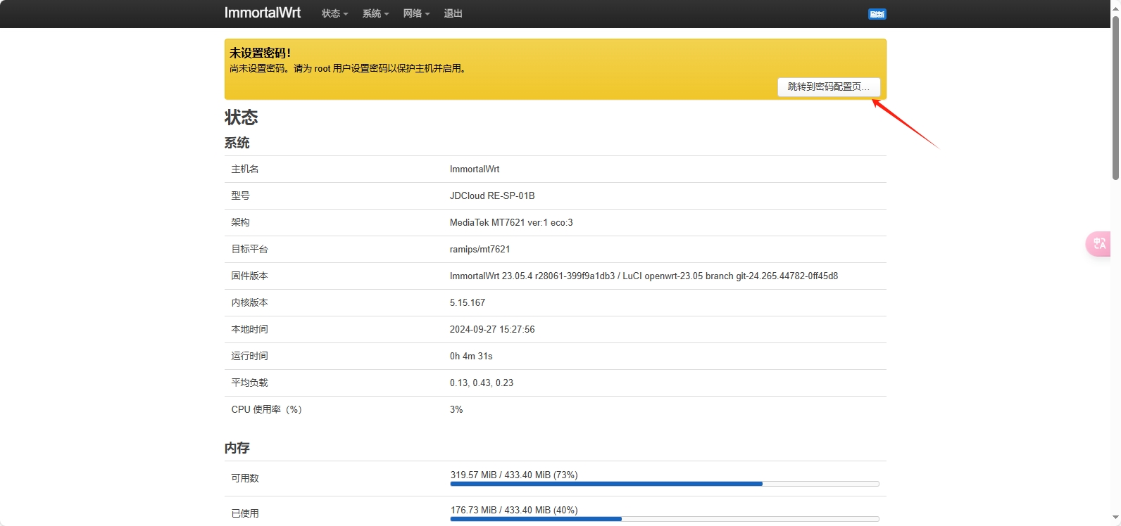Viewport: 1121px width, 526px height.
Task: Click the pink translate floating icon
Action: coord(1098,244)
